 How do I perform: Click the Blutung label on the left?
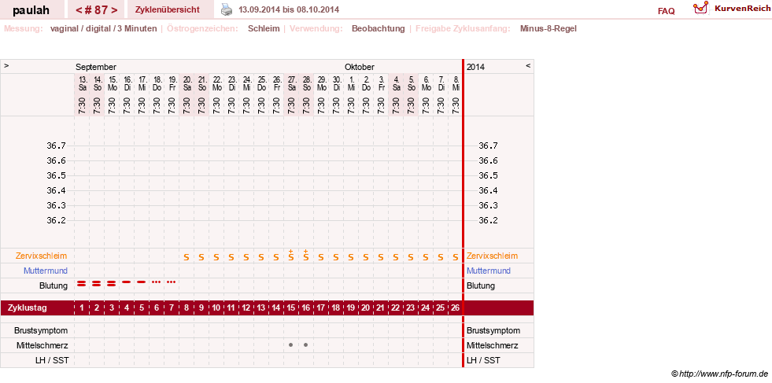pyautogui.click(x=54, y=285)
